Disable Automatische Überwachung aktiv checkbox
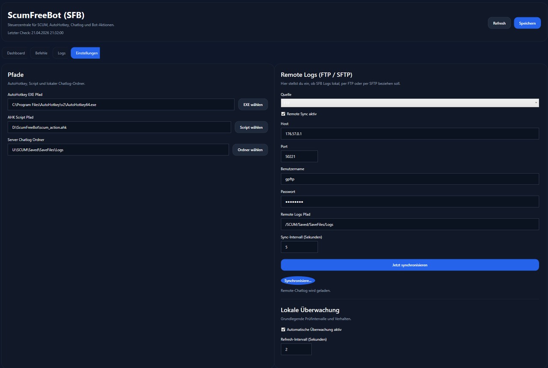Viewport: 548px width, 368px height. [x=283, y=329]
